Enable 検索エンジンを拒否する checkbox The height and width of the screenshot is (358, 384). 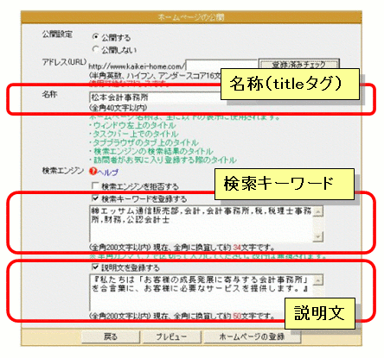(x=95, y=186)
